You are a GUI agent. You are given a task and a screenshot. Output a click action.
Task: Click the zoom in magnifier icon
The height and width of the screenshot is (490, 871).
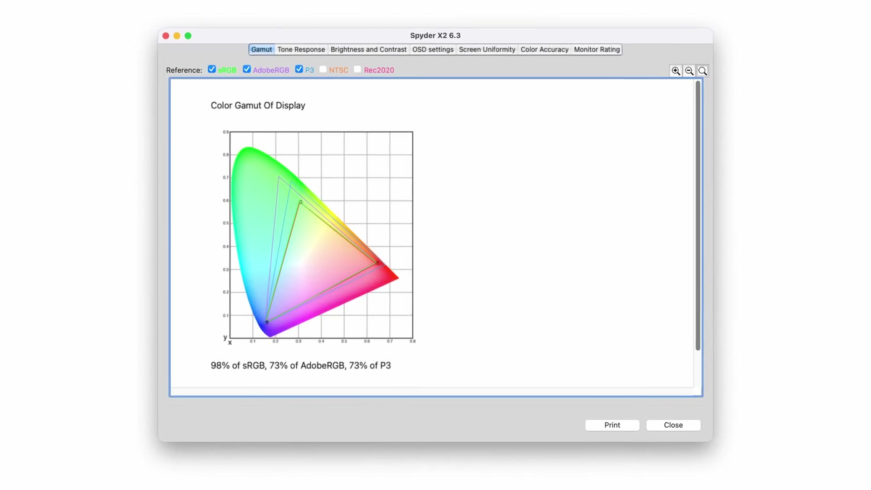pyautogui.click(x=676, y=71)
